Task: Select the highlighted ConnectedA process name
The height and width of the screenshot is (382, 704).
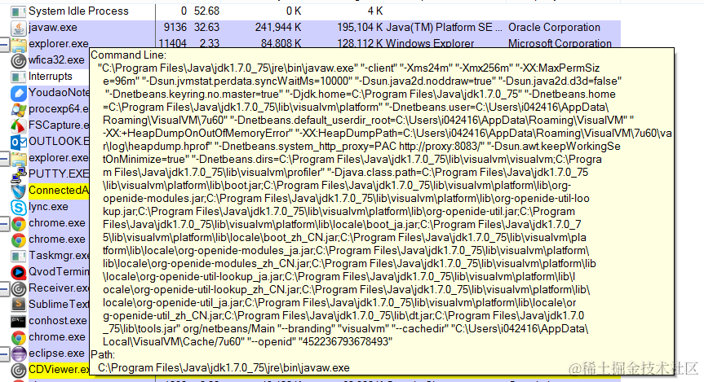Action: 59,190
